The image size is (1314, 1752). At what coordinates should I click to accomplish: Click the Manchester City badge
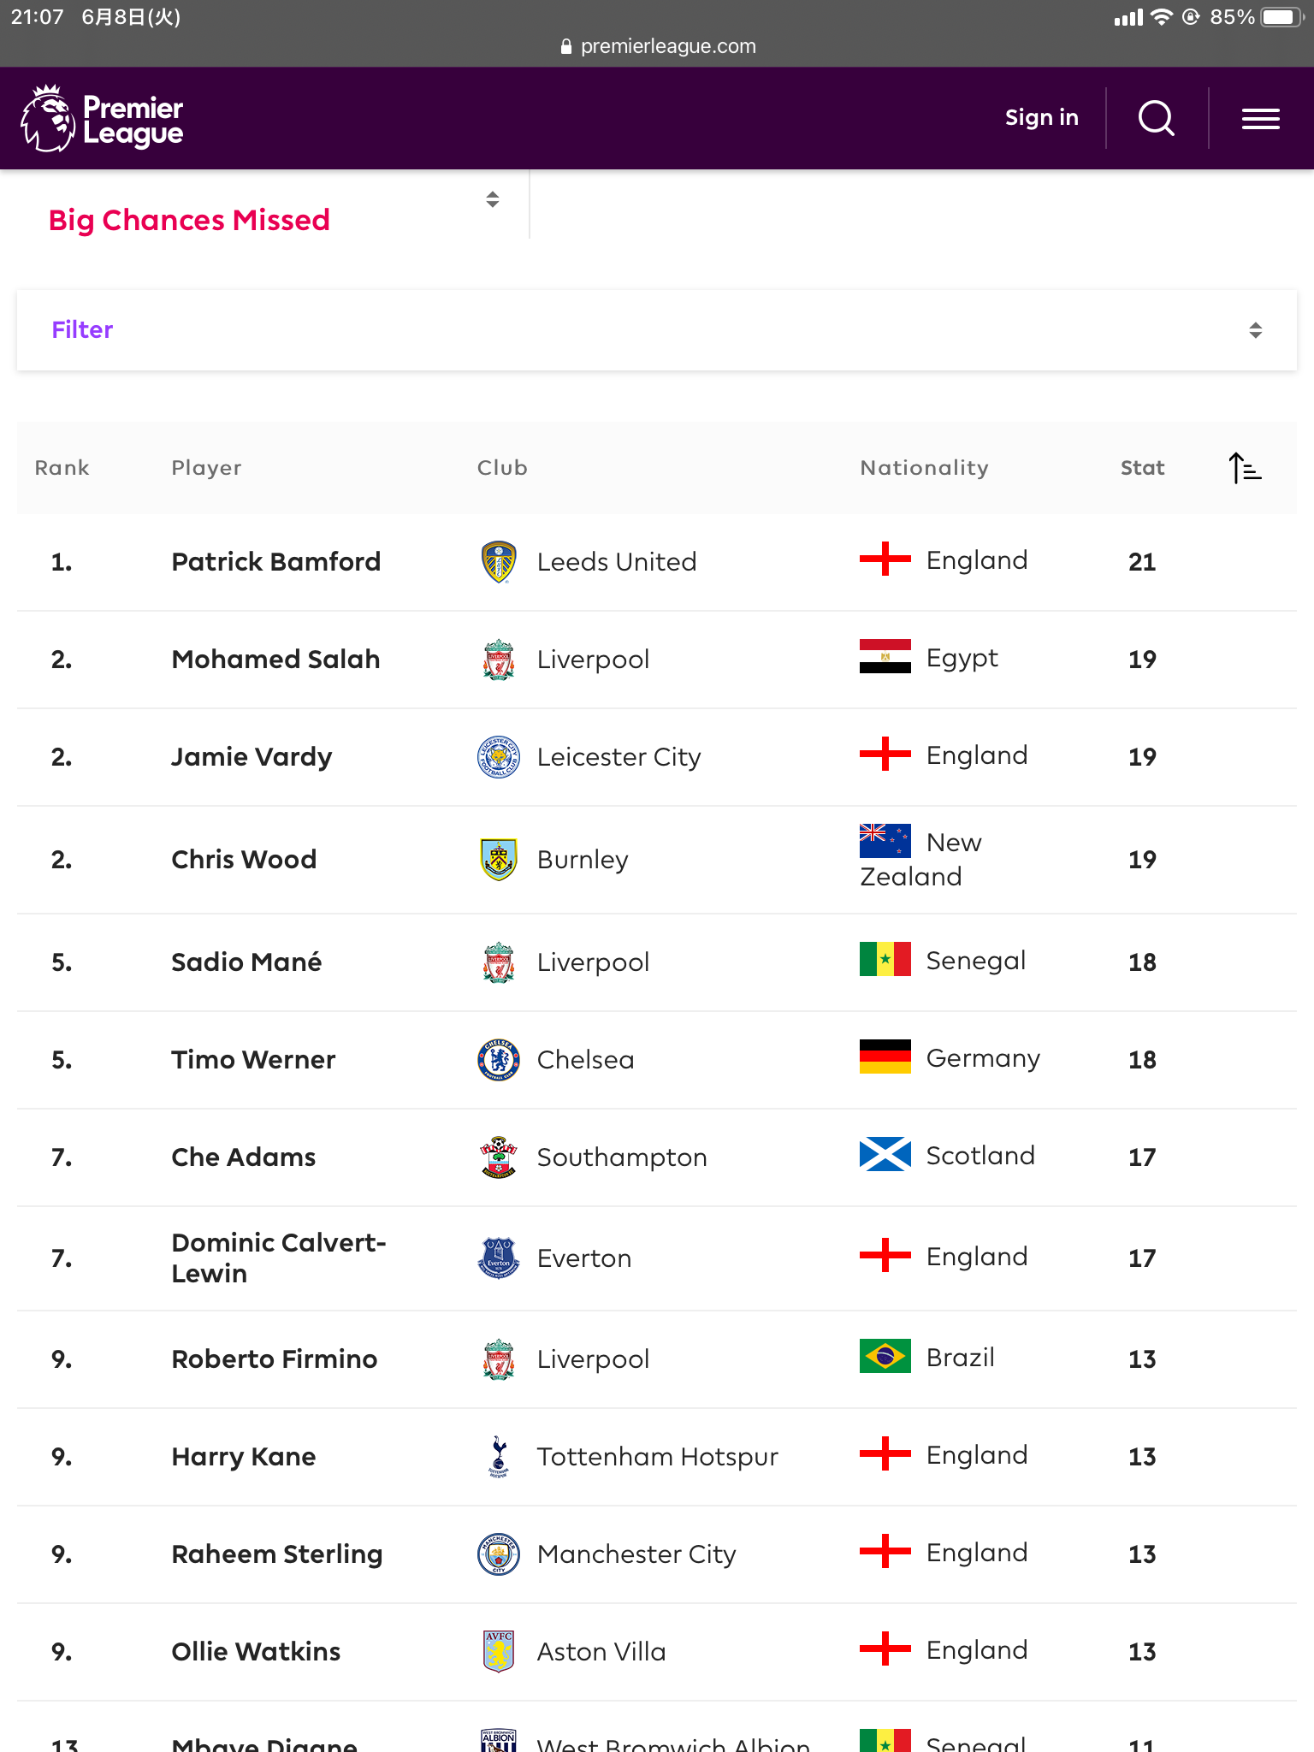(x=499, y=1554)
